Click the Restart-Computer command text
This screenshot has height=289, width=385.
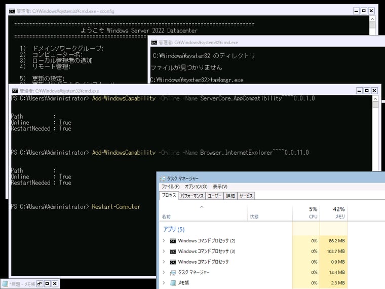116,207
